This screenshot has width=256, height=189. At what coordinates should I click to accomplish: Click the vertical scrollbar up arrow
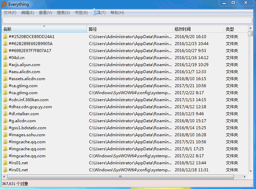pyautogui.click(x=251, y=28)
